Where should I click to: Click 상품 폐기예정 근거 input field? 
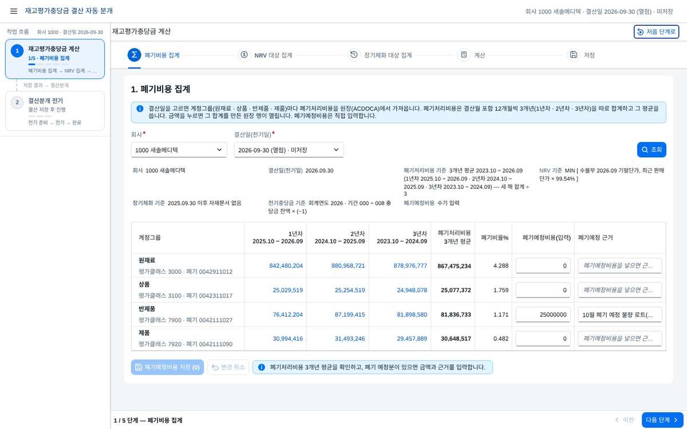(620, 290)
